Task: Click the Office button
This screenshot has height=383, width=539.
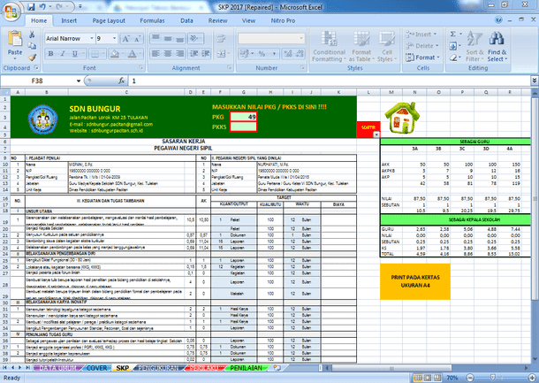Action: pos(11,11)
